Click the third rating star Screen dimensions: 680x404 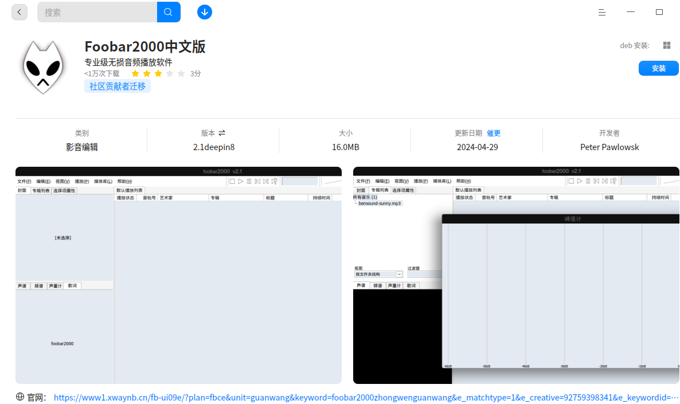158,74
